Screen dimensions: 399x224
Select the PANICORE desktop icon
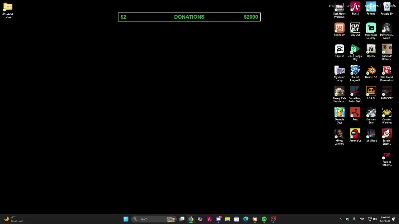pyautogui.click(x=387, y=93)
